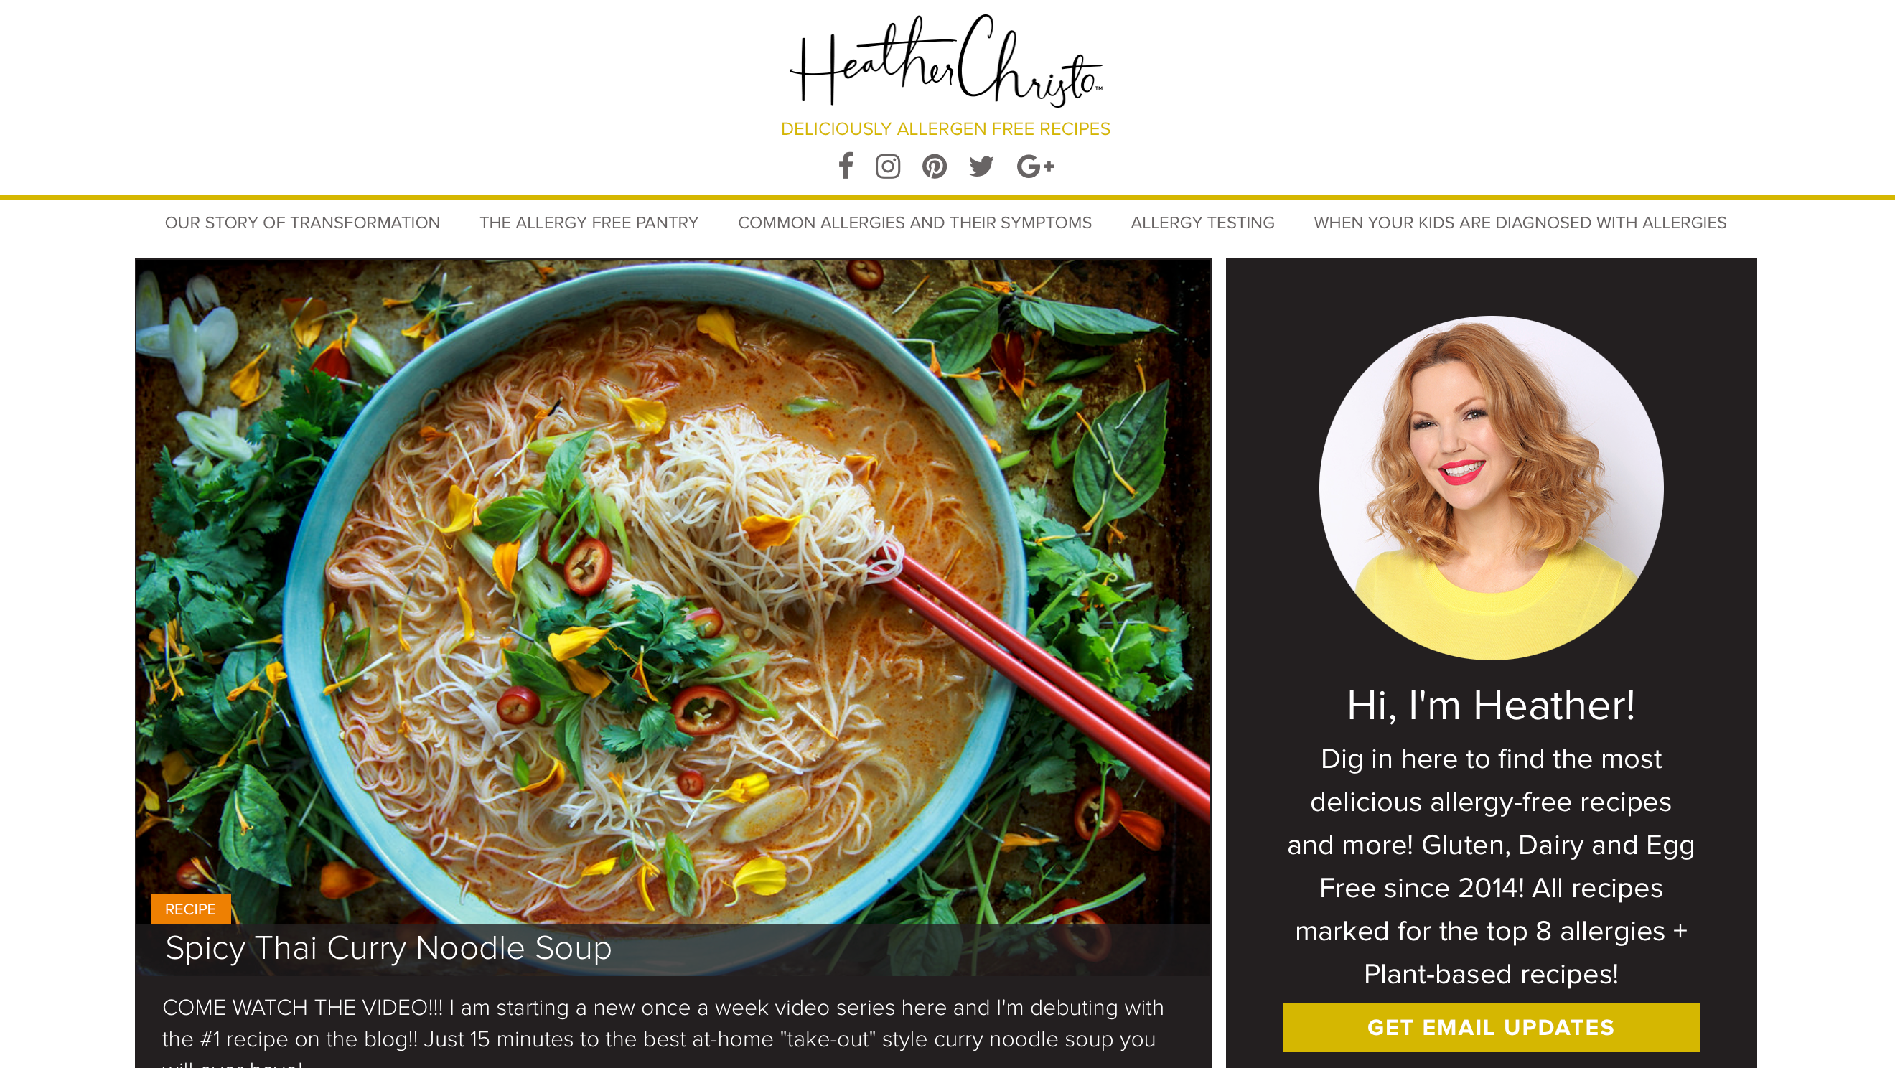
Task: Click the orange Recipe tag
Action: [x=190, y=909]
